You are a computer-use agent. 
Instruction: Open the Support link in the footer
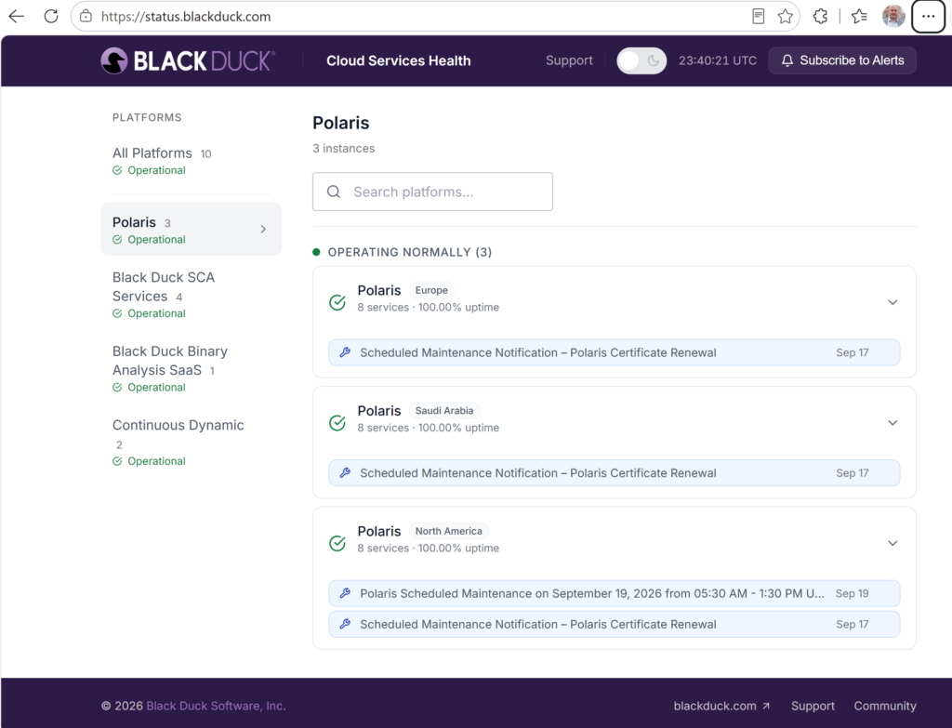(x=813, y=706)
